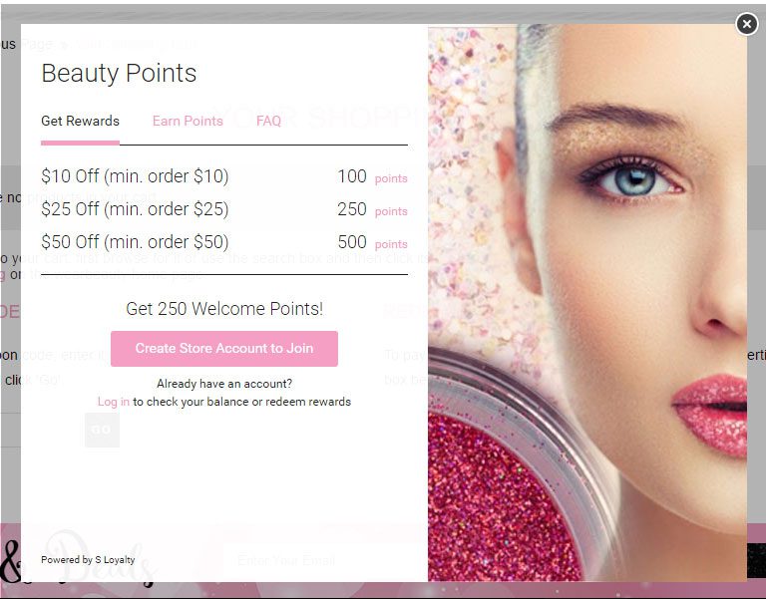This screenshot has width=766, height=599.
Task: Open the FAQ tab
Action: (268, 121)
